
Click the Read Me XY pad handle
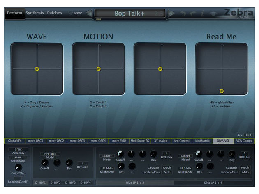point(222,91)
